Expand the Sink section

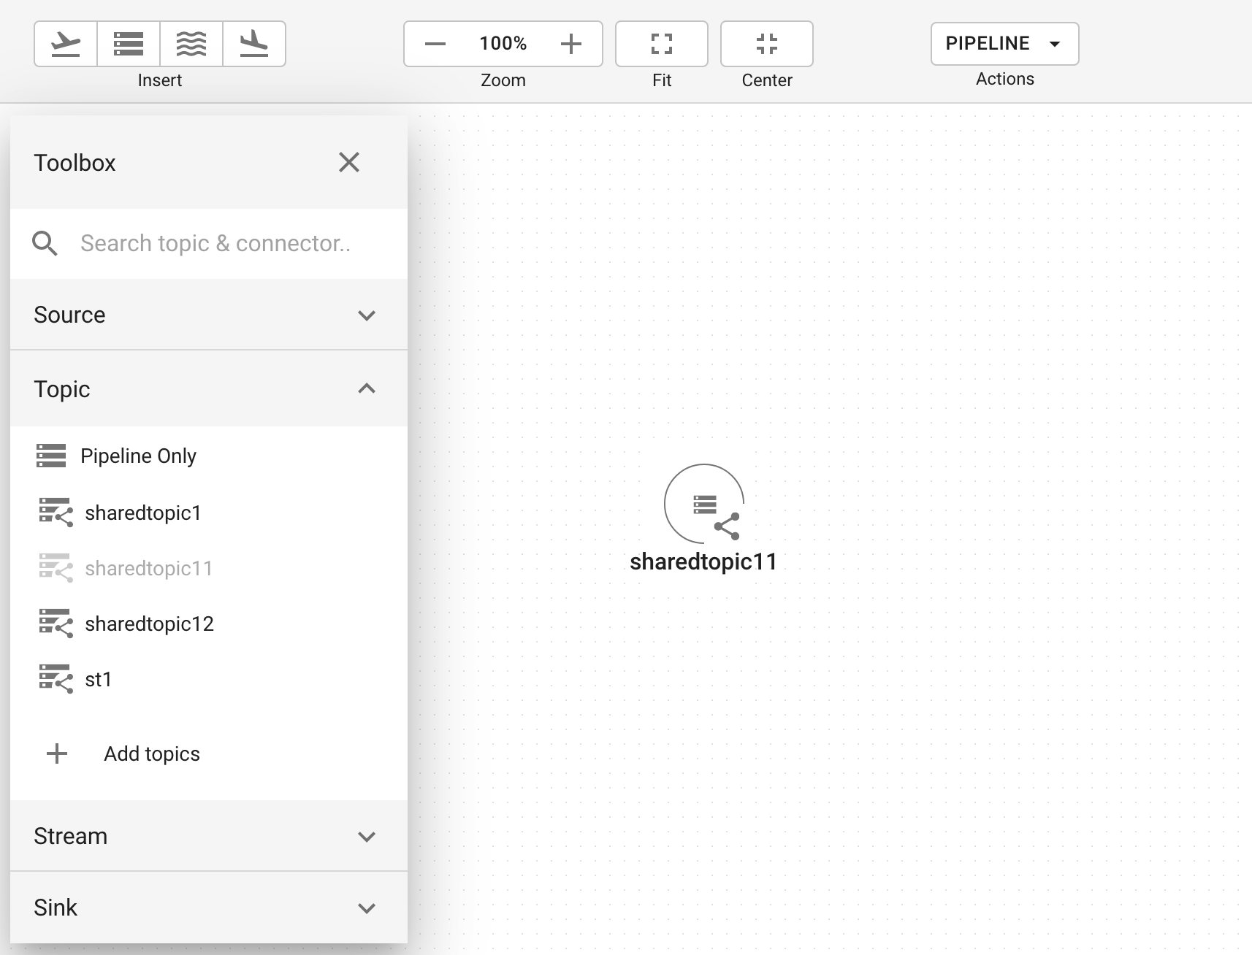coord(209,908)
